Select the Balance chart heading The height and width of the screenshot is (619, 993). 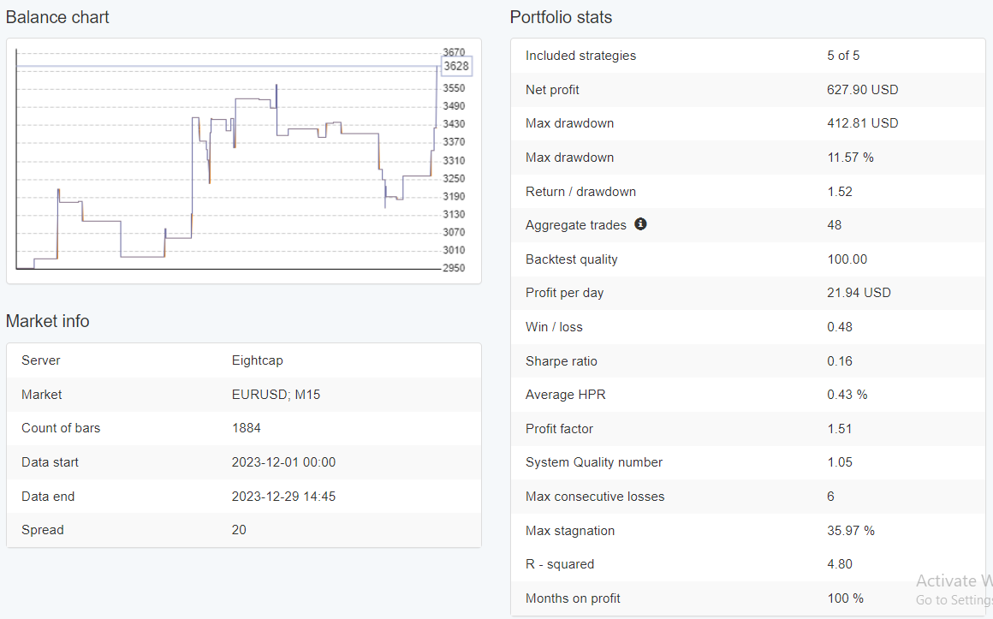tap(57, 17)
